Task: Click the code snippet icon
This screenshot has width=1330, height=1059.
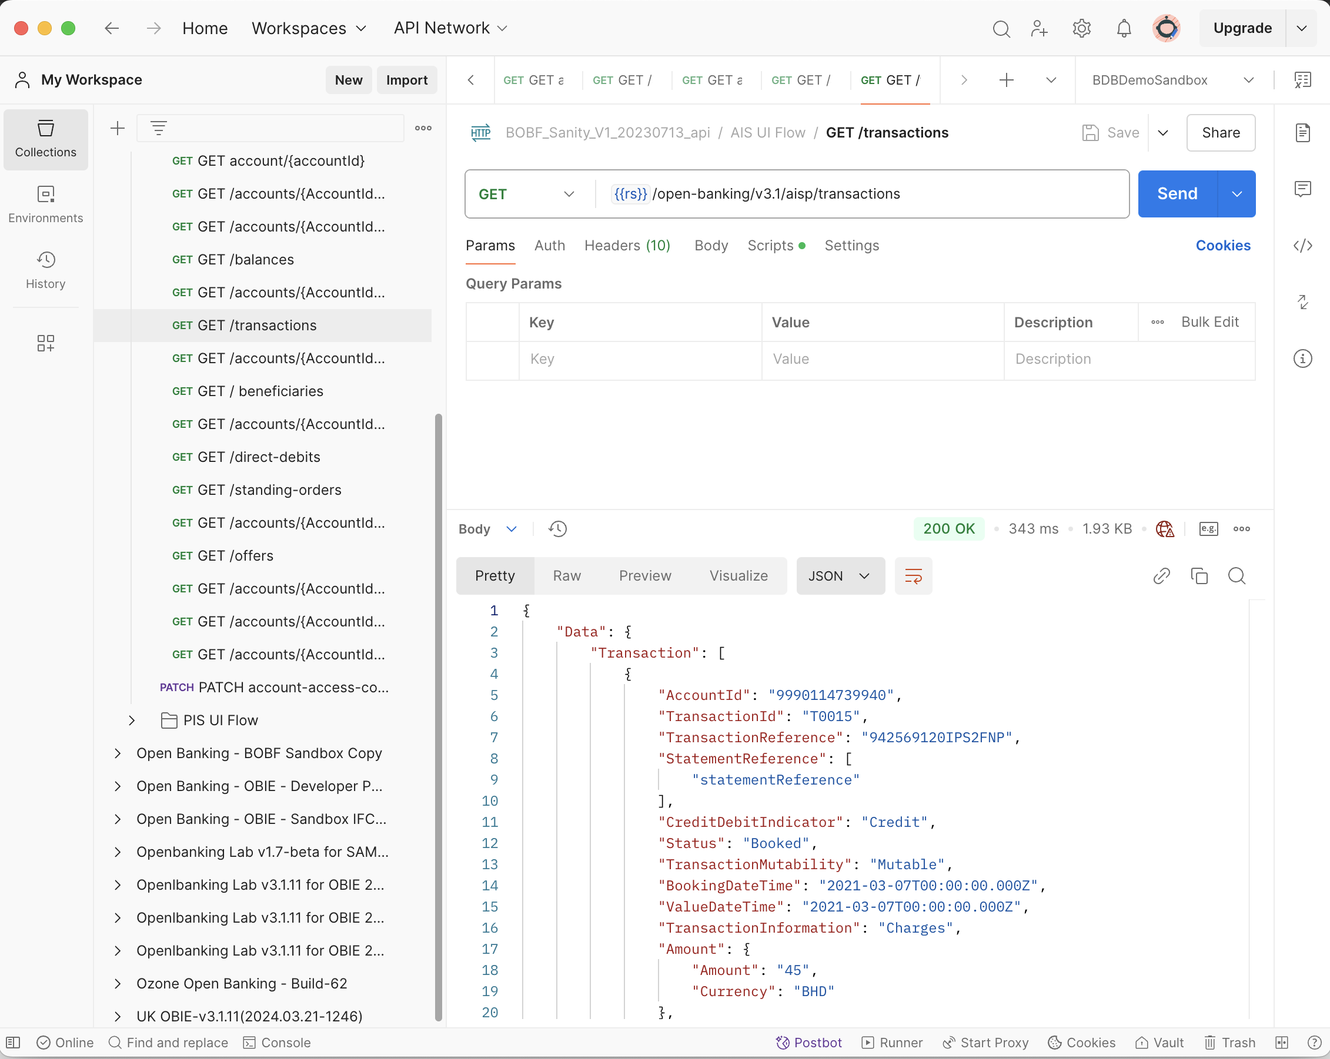Action: [1302, 245]
